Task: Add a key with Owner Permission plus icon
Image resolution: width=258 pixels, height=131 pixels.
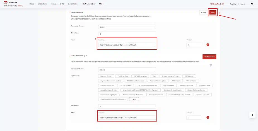Action: coord(208,45)
